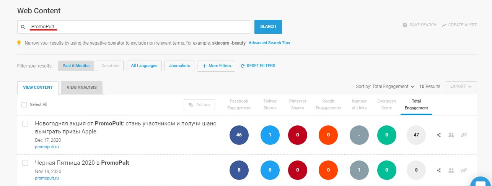The width and height of the screenshot is (492, 186).
Task: View backlinks of Новогодняя акция article
Action: click(x=464, y=135)
